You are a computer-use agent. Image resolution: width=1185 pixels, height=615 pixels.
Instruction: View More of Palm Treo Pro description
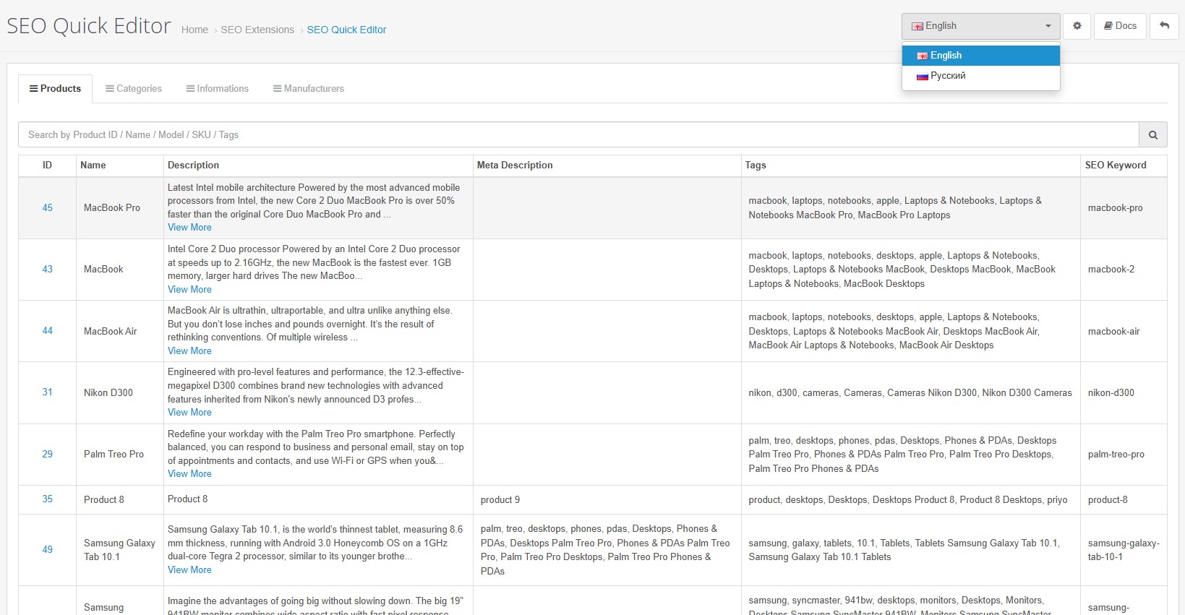(x=189, y=474)
